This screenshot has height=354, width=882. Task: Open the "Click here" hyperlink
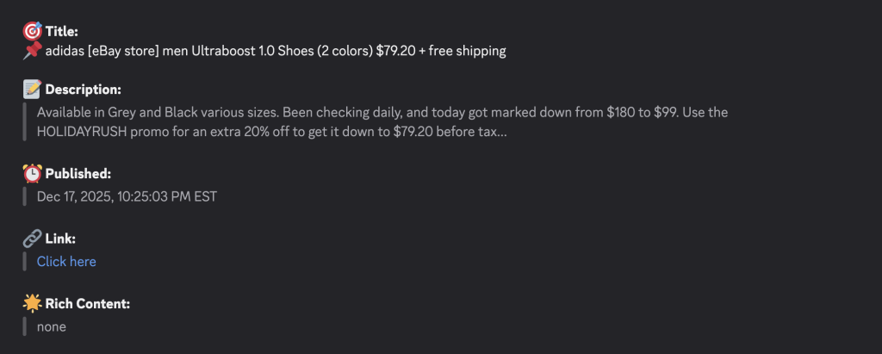click(x=66, y=261)
